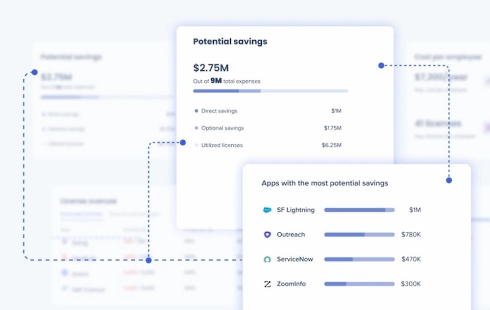
Task: Click Outreach's savings progress bar
Action: click(x=359, y=235)
